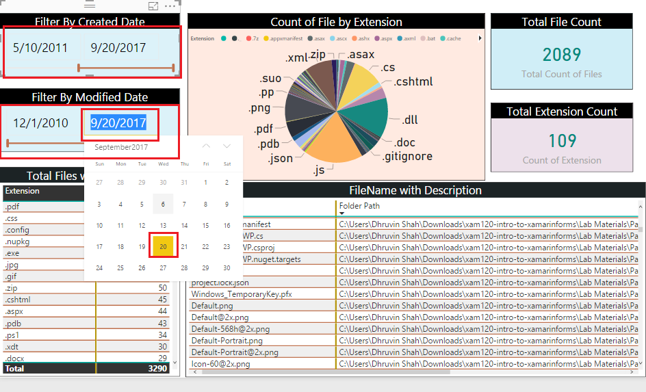646x392 pixels.
Task: Click the Total 3290 row
Action: pos(86,369)
